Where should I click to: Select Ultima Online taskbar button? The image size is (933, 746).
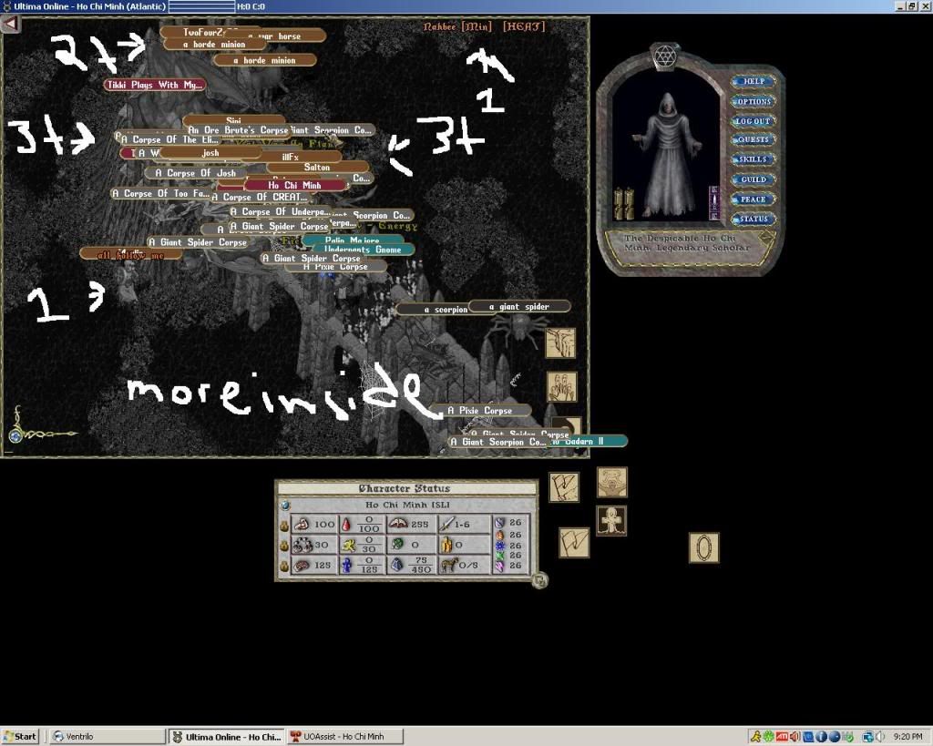point(226,737)
